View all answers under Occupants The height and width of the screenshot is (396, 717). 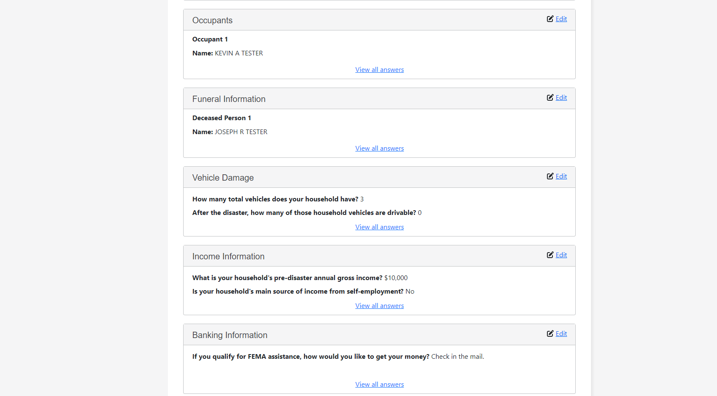379,70
